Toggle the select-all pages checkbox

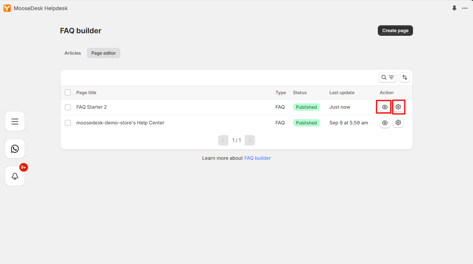(x=68, y=92)
